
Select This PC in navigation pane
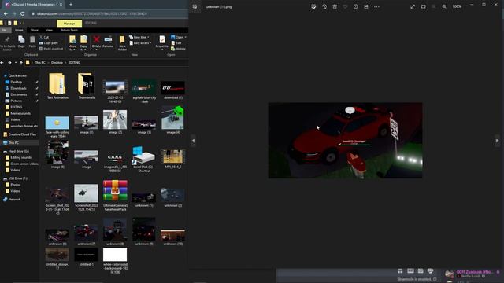(x=13, y=142)
